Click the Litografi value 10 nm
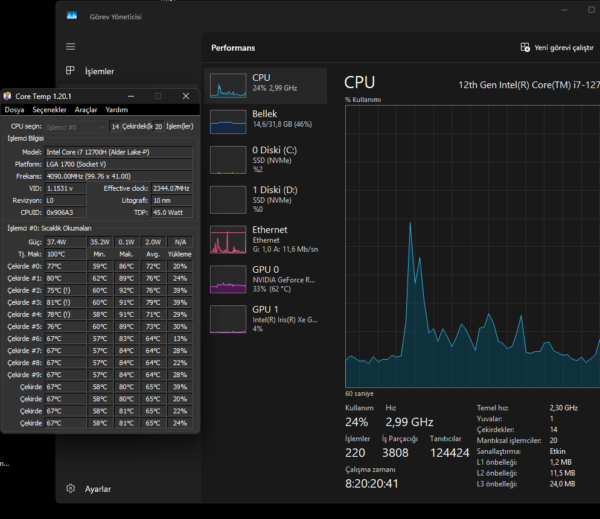Viewport: 600px width, 519px height. (172, 200)
